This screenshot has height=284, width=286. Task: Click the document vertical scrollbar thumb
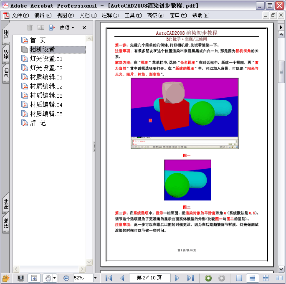click(281, 72)
